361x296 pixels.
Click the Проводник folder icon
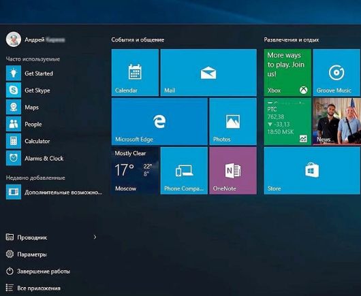(10, 237)
